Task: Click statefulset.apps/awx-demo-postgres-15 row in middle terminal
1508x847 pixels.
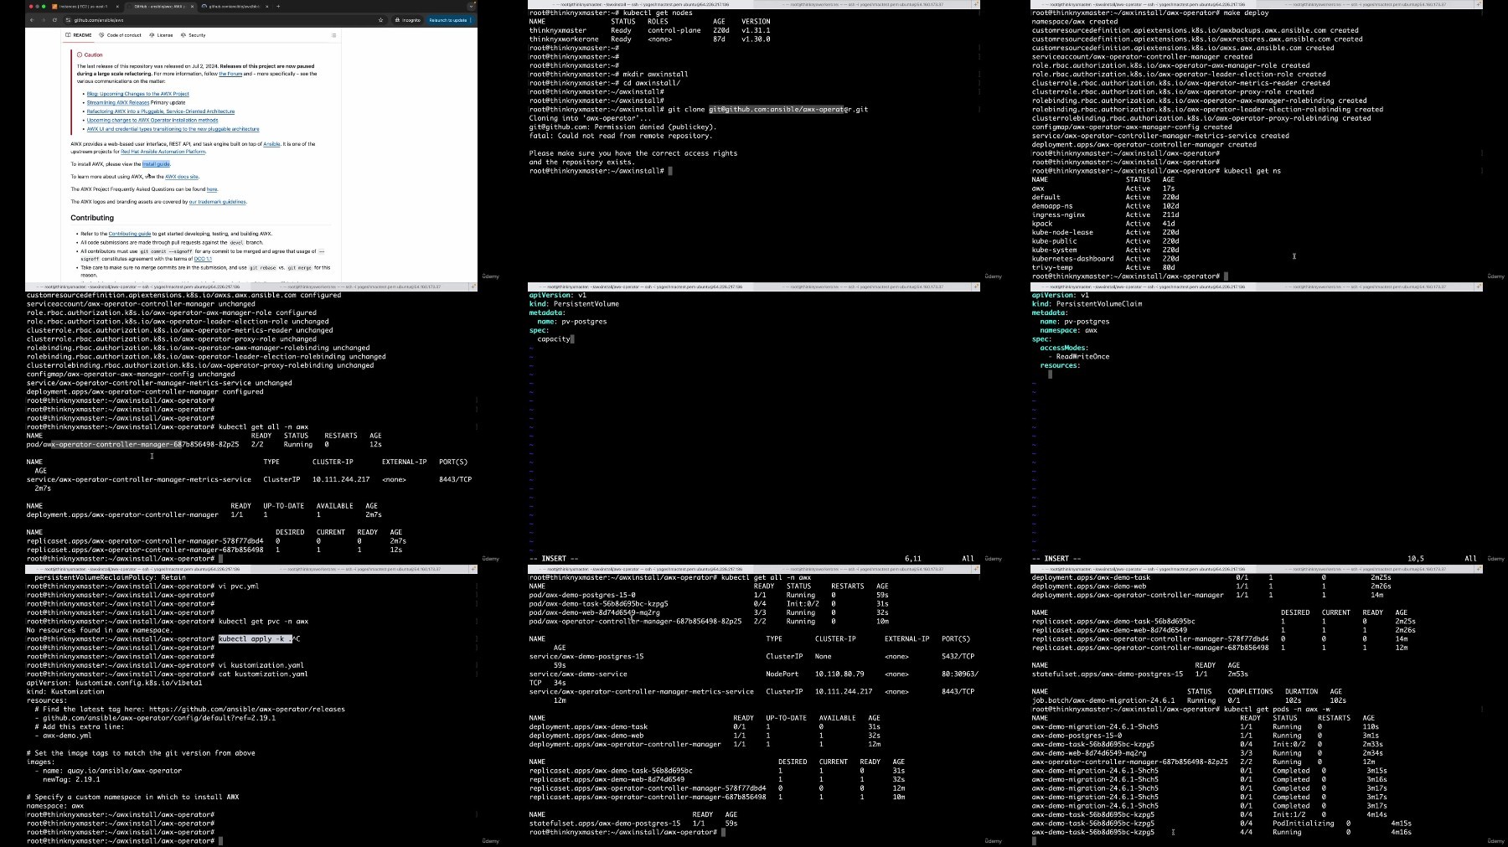Action: [633, 823]
